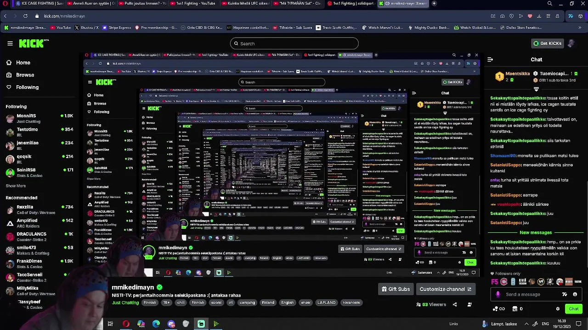Open the 7TV emote picker in the chat input
This screenshot has width=588, height=330.
(565, 294)
